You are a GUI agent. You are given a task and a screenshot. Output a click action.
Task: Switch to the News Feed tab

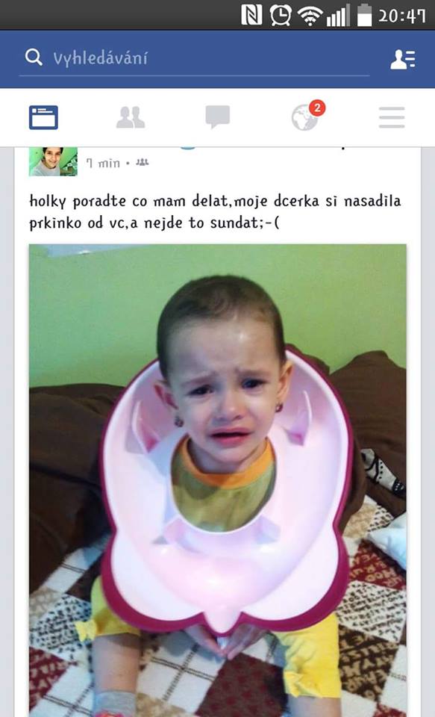click(x=43, y=117)
